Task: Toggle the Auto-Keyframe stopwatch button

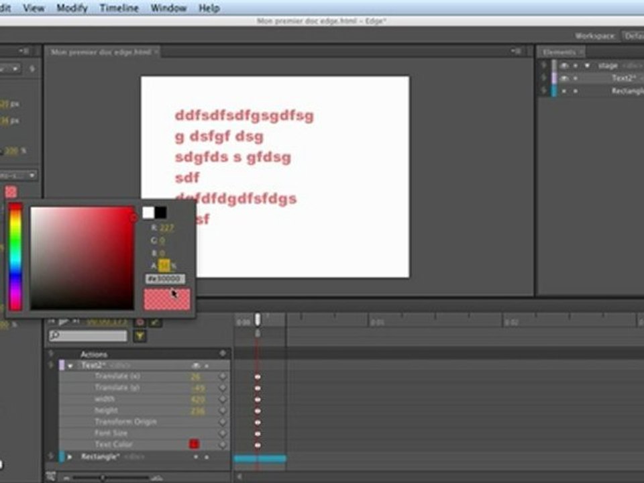Action: (140, 323)
